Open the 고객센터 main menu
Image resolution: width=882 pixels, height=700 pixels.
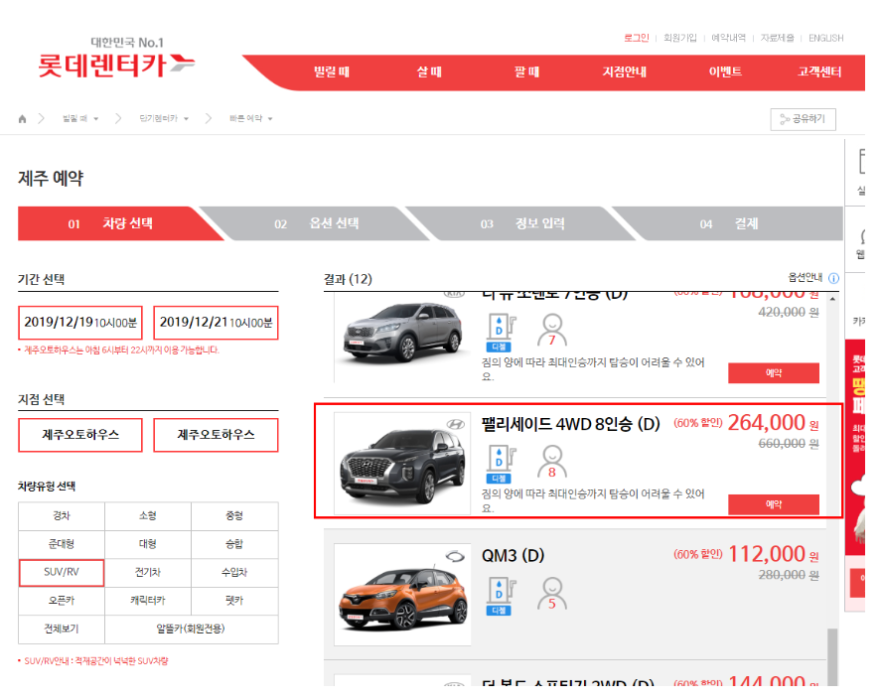coord(819,71)
